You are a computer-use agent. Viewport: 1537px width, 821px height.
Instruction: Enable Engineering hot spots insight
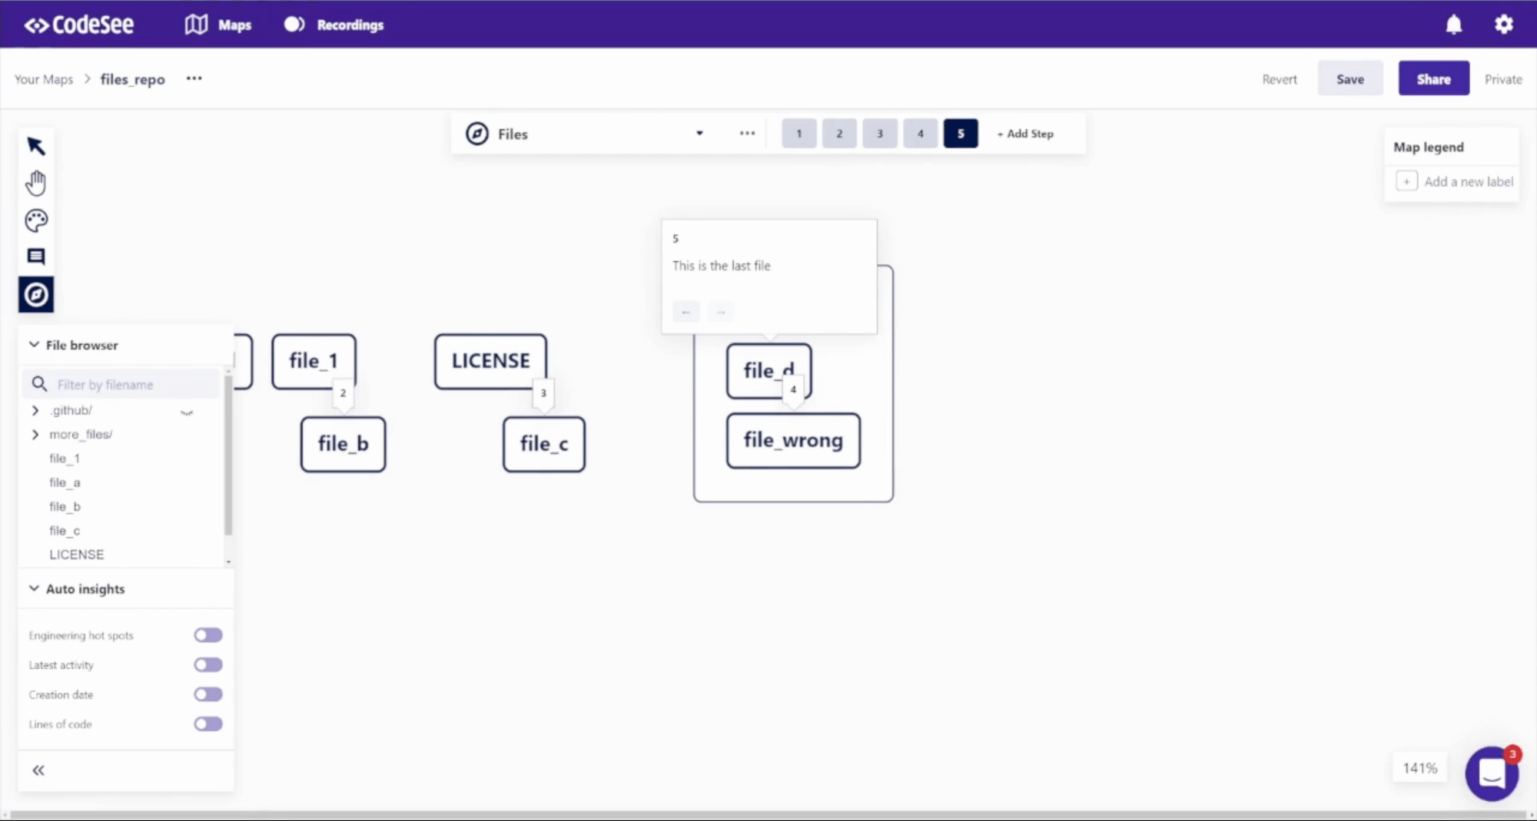pyautogui.click(x=207, y=634)
